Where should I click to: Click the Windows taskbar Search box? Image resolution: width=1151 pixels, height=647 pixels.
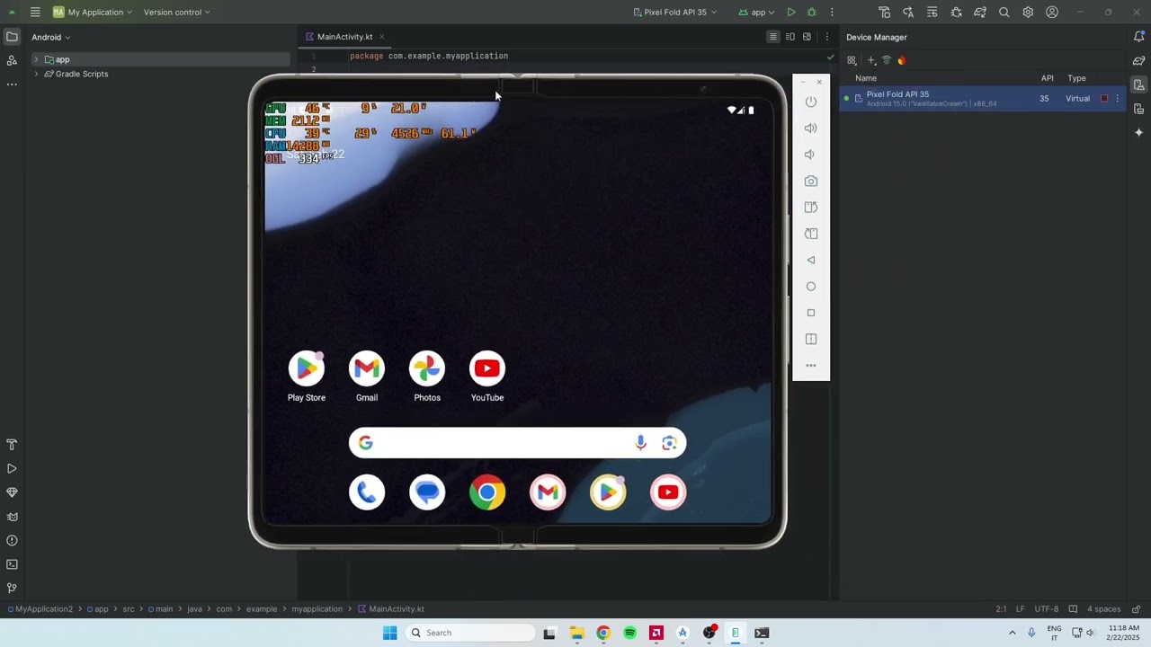pos(470,633)
